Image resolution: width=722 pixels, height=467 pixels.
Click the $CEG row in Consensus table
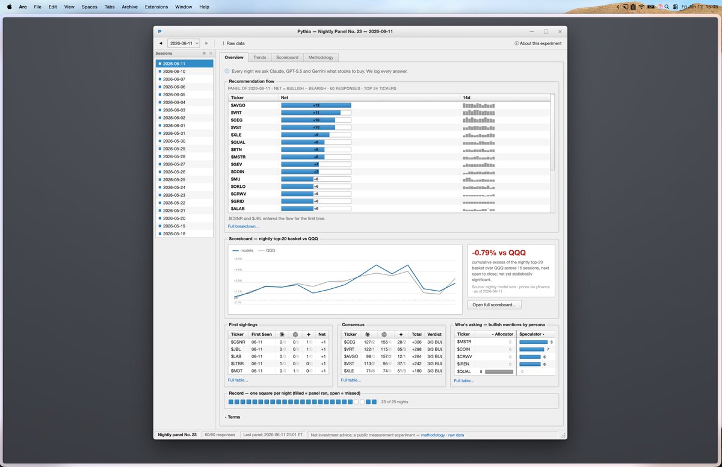click(392, 342)
